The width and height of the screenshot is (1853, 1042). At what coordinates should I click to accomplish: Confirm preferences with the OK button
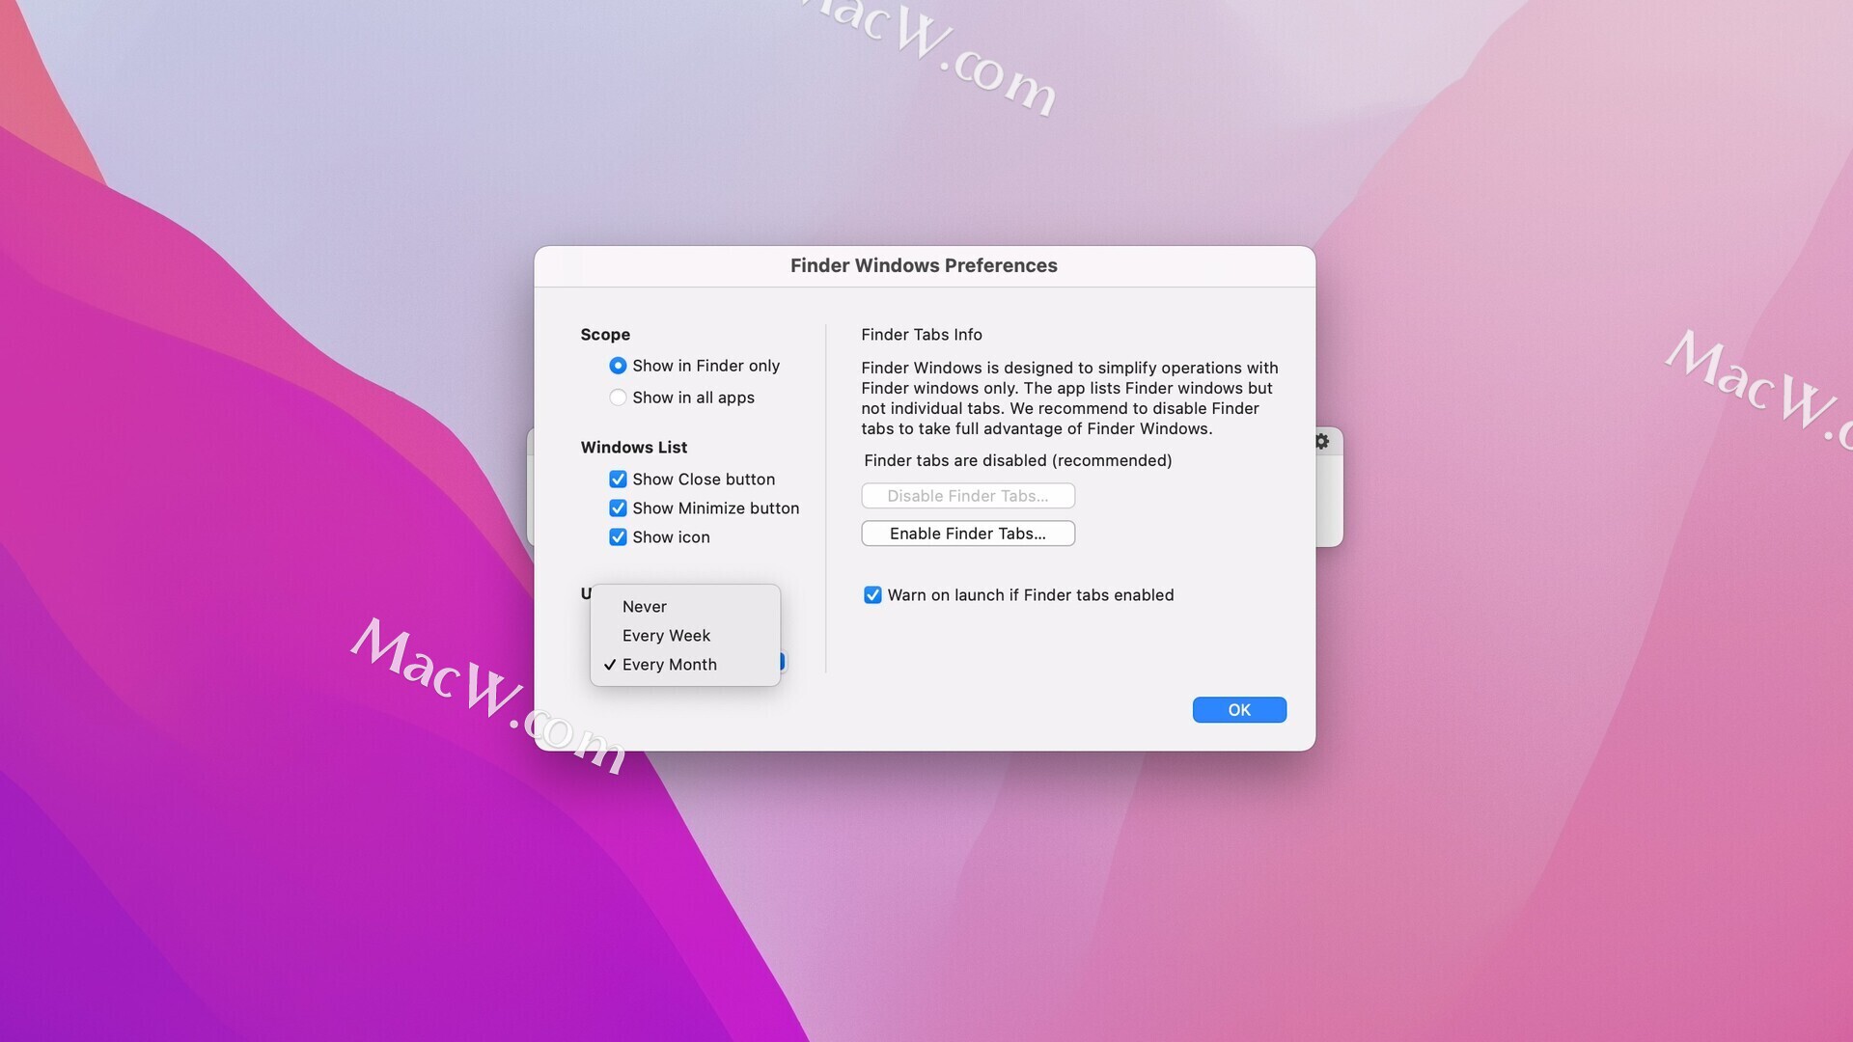coord(1239,710)
